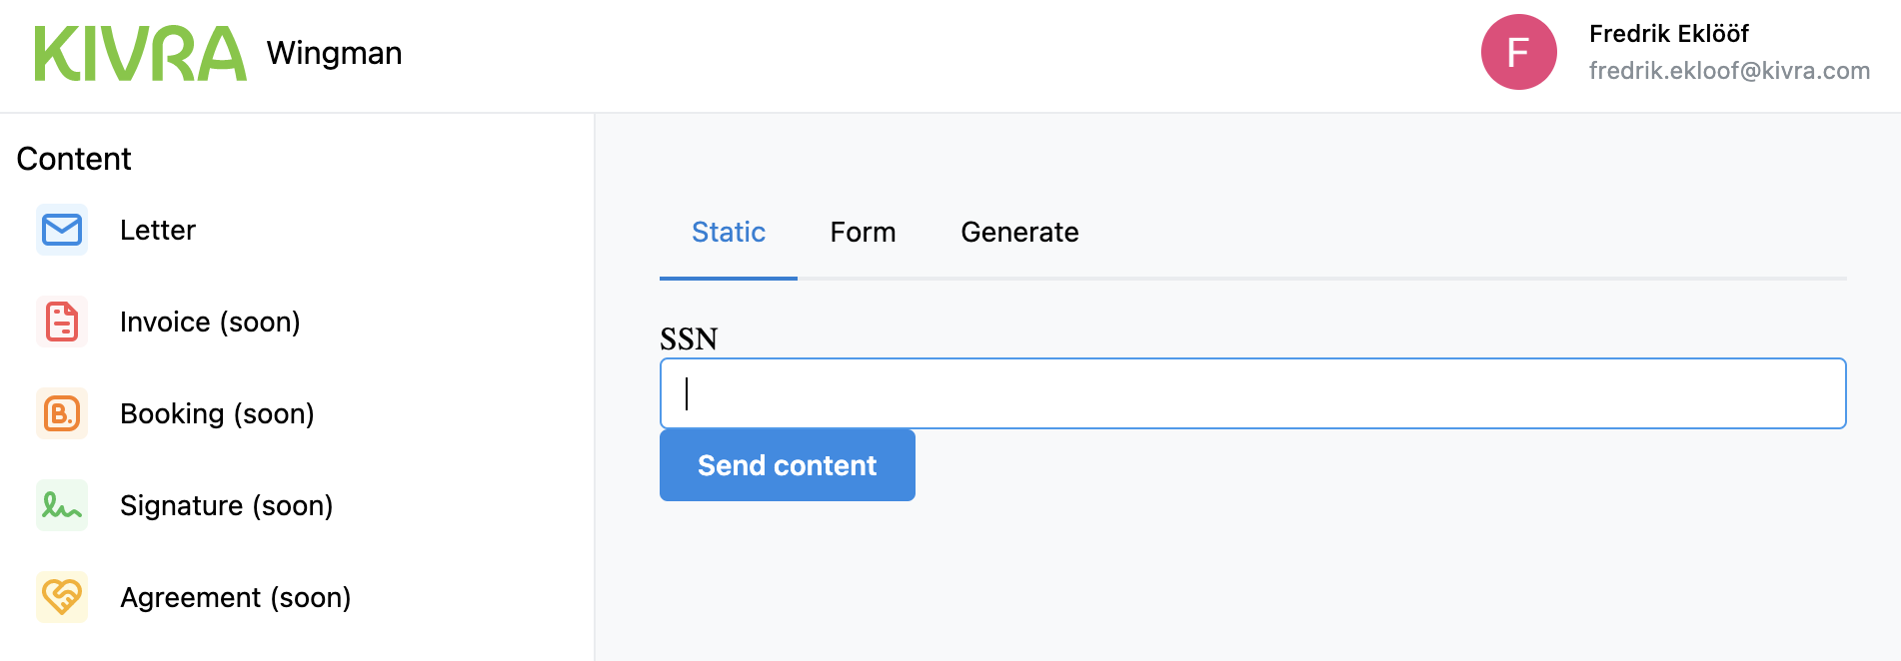Click the Agreement (soon) label
The width and height of the screenshot is (1901, 661).
tap(235, 598)
